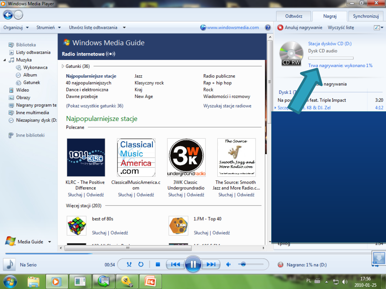Viewport: 386px width, 289px height.
Task: Go to the previous track
Action: (x=175, y=264)
